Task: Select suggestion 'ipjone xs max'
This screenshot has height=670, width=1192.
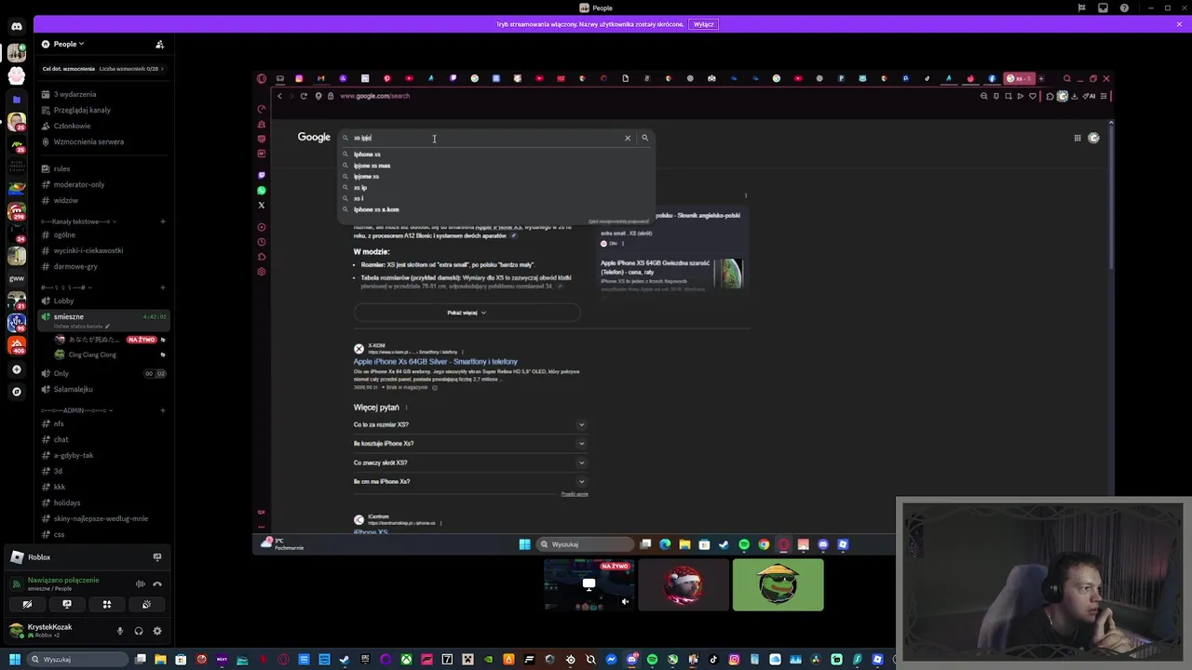Action: tap(372, 166)
